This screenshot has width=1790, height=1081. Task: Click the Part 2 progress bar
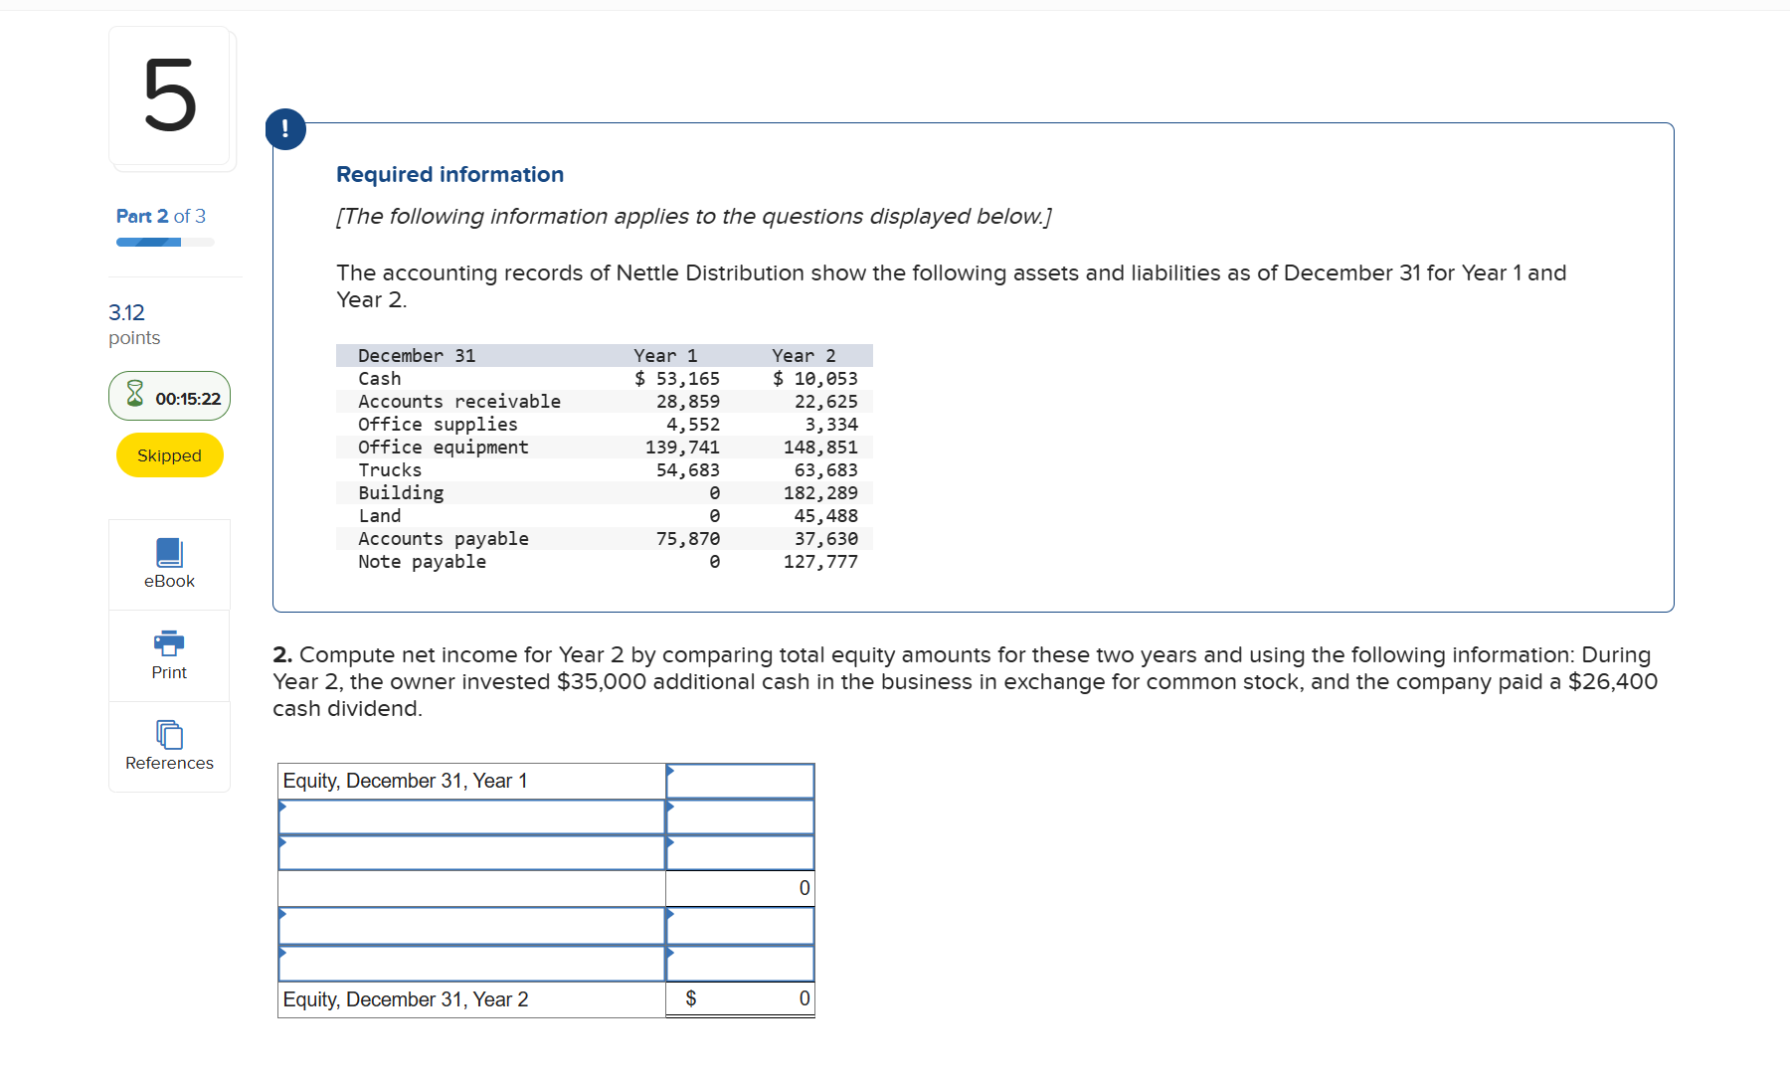(x=165, y=242)
